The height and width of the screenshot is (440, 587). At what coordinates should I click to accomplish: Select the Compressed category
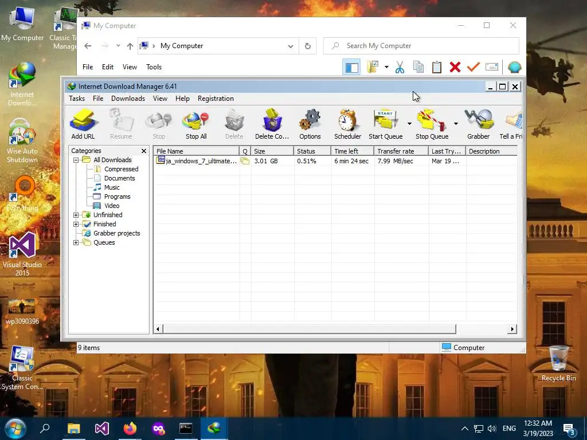click(x=121, y=169)
